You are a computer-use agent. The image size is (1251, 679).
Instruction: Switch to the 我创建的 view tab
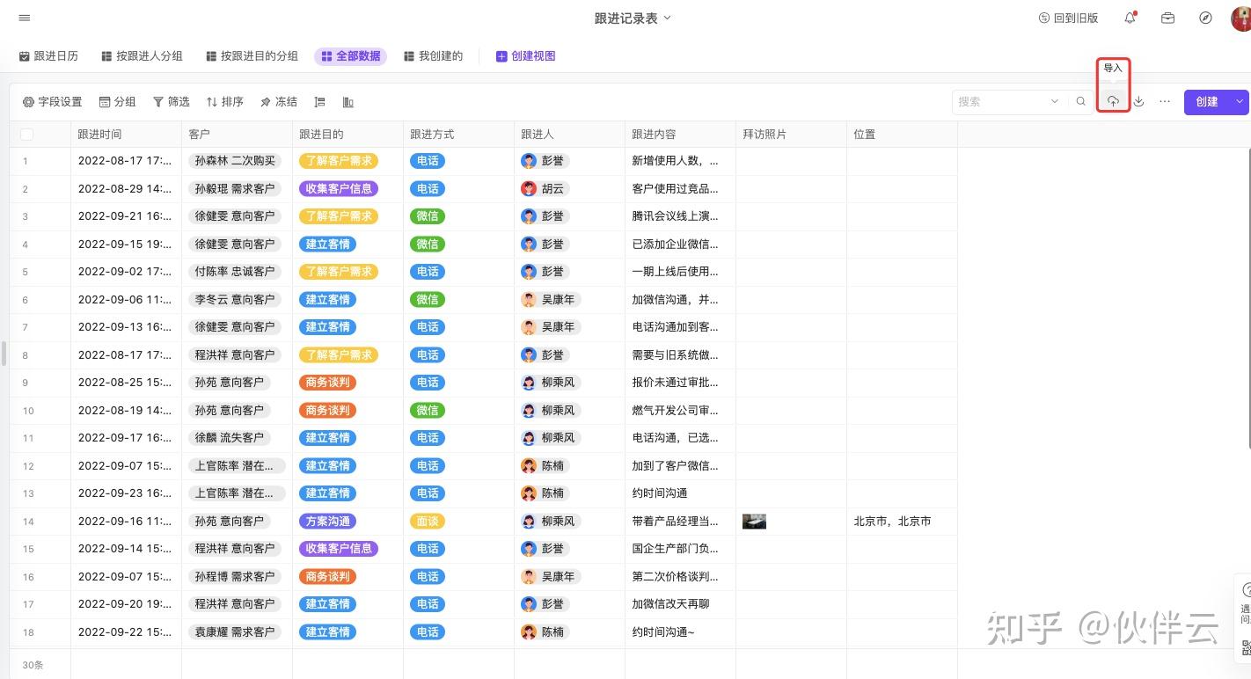click(434, 56)
